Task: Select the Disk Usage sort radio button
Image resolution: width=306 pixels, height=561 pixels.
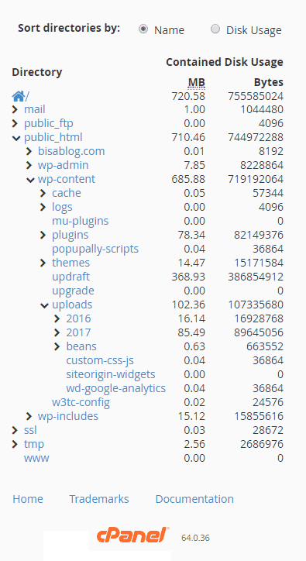Action: click(215, 29)
